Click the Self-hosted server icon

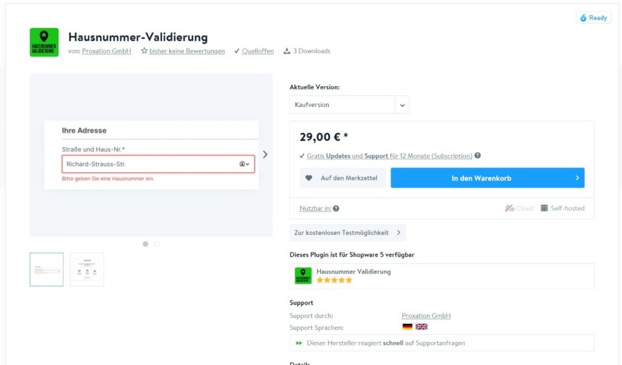544,208
